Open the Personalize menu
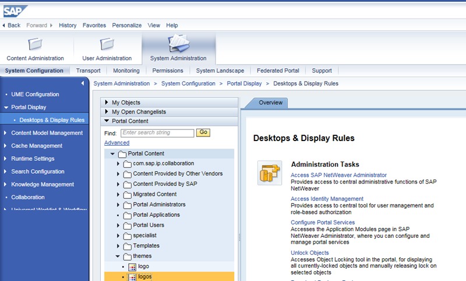This screenshot has width=466, height=281. 126,25
